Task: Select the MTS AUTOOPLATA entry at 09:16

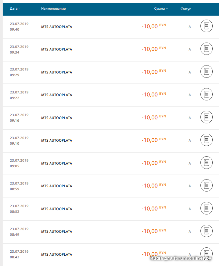Action: point(56,118)
